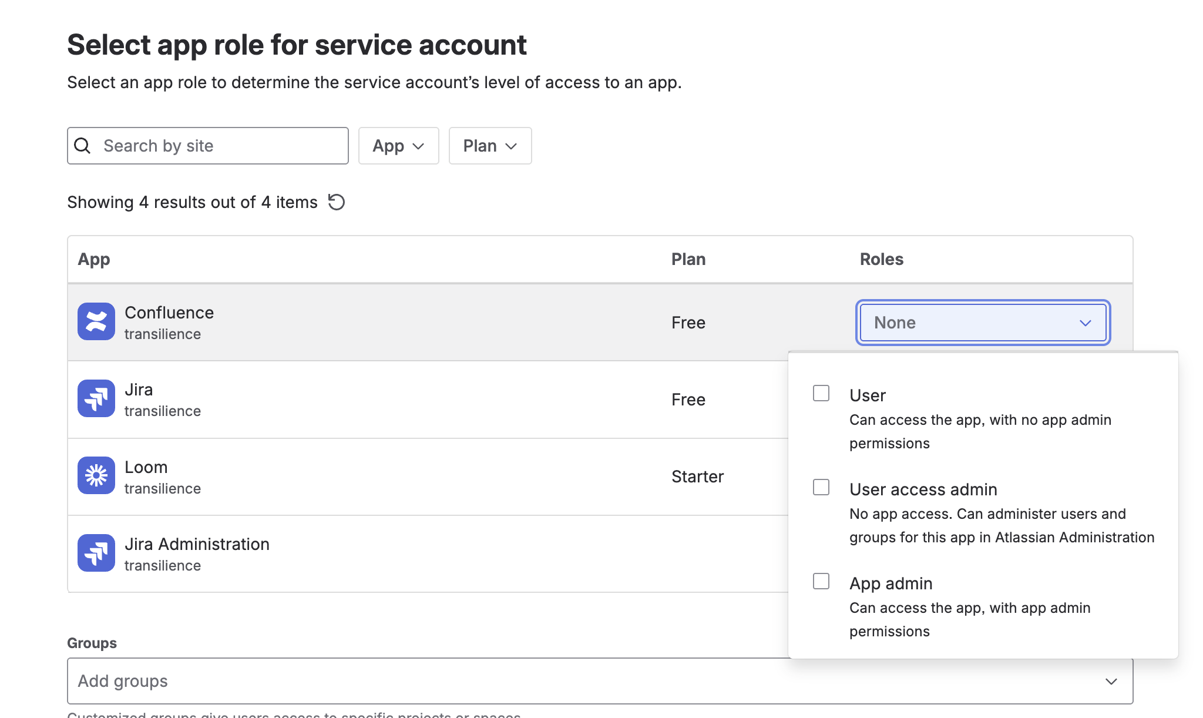Click the refresh results icon
Viewport: 1203px width, 718px height.
337,202
